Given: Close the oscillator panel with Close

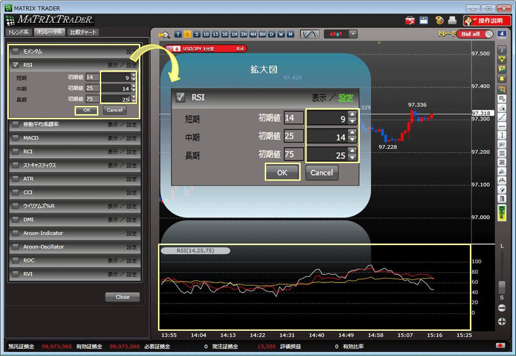Looking at the screenshot, I should pyautogui.click(x=123, y=297).
